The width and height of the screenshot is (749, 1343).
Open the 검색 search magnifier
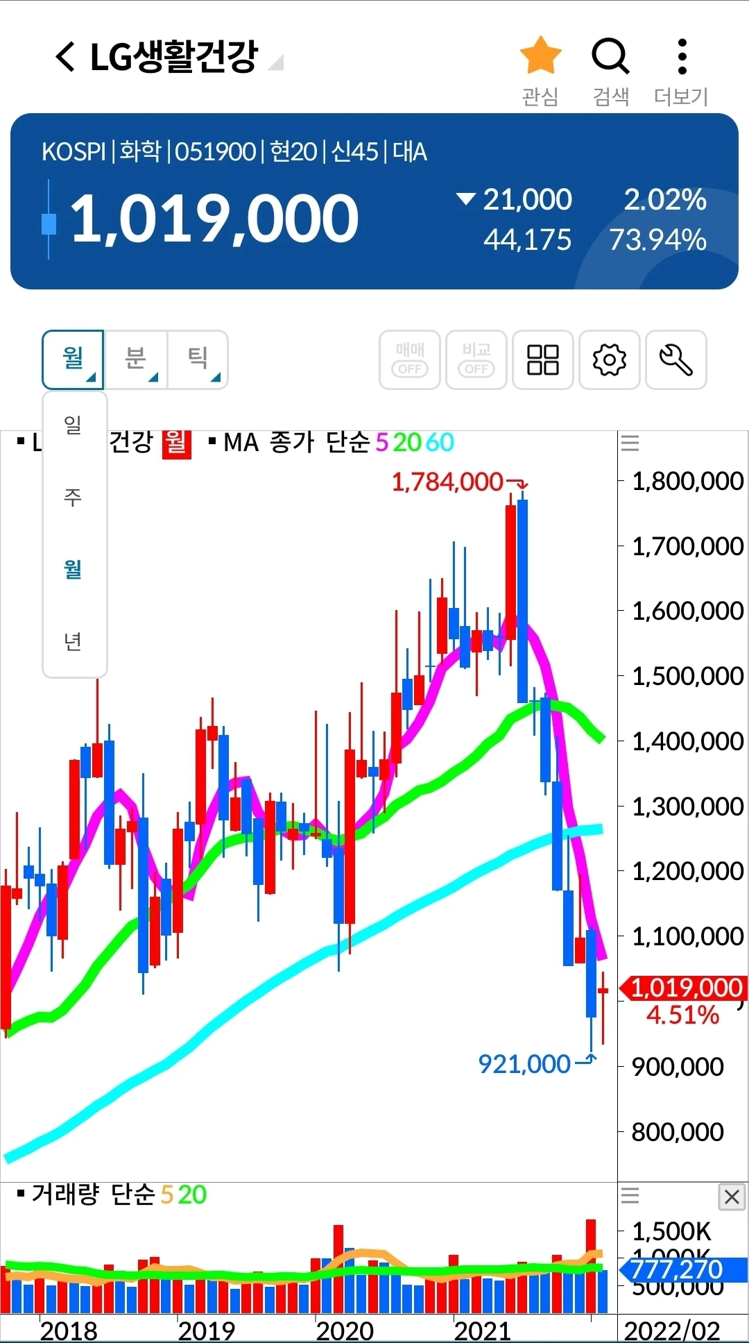(x=610, y=57)
